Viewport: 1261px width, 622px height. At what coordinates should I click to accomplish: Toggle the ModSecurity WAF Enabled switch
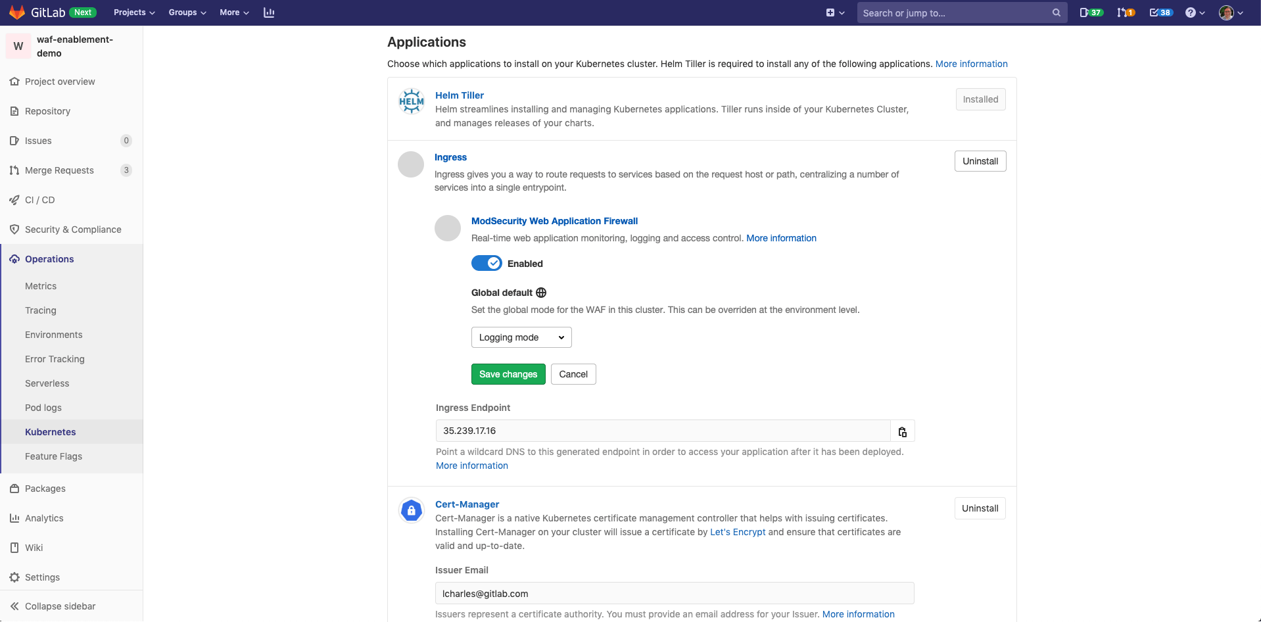[x=487, y=263]
